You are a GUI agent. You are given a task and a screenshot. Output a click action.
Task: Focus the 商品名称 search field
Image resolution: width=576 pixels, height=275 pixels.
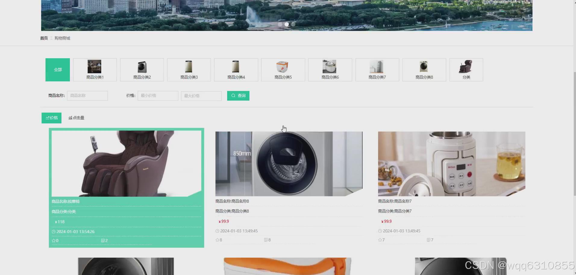tap(87, 96)
